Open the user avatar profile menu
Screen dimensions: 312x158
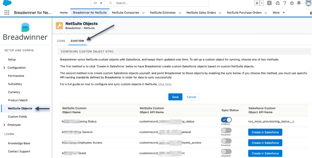[308, 3]
